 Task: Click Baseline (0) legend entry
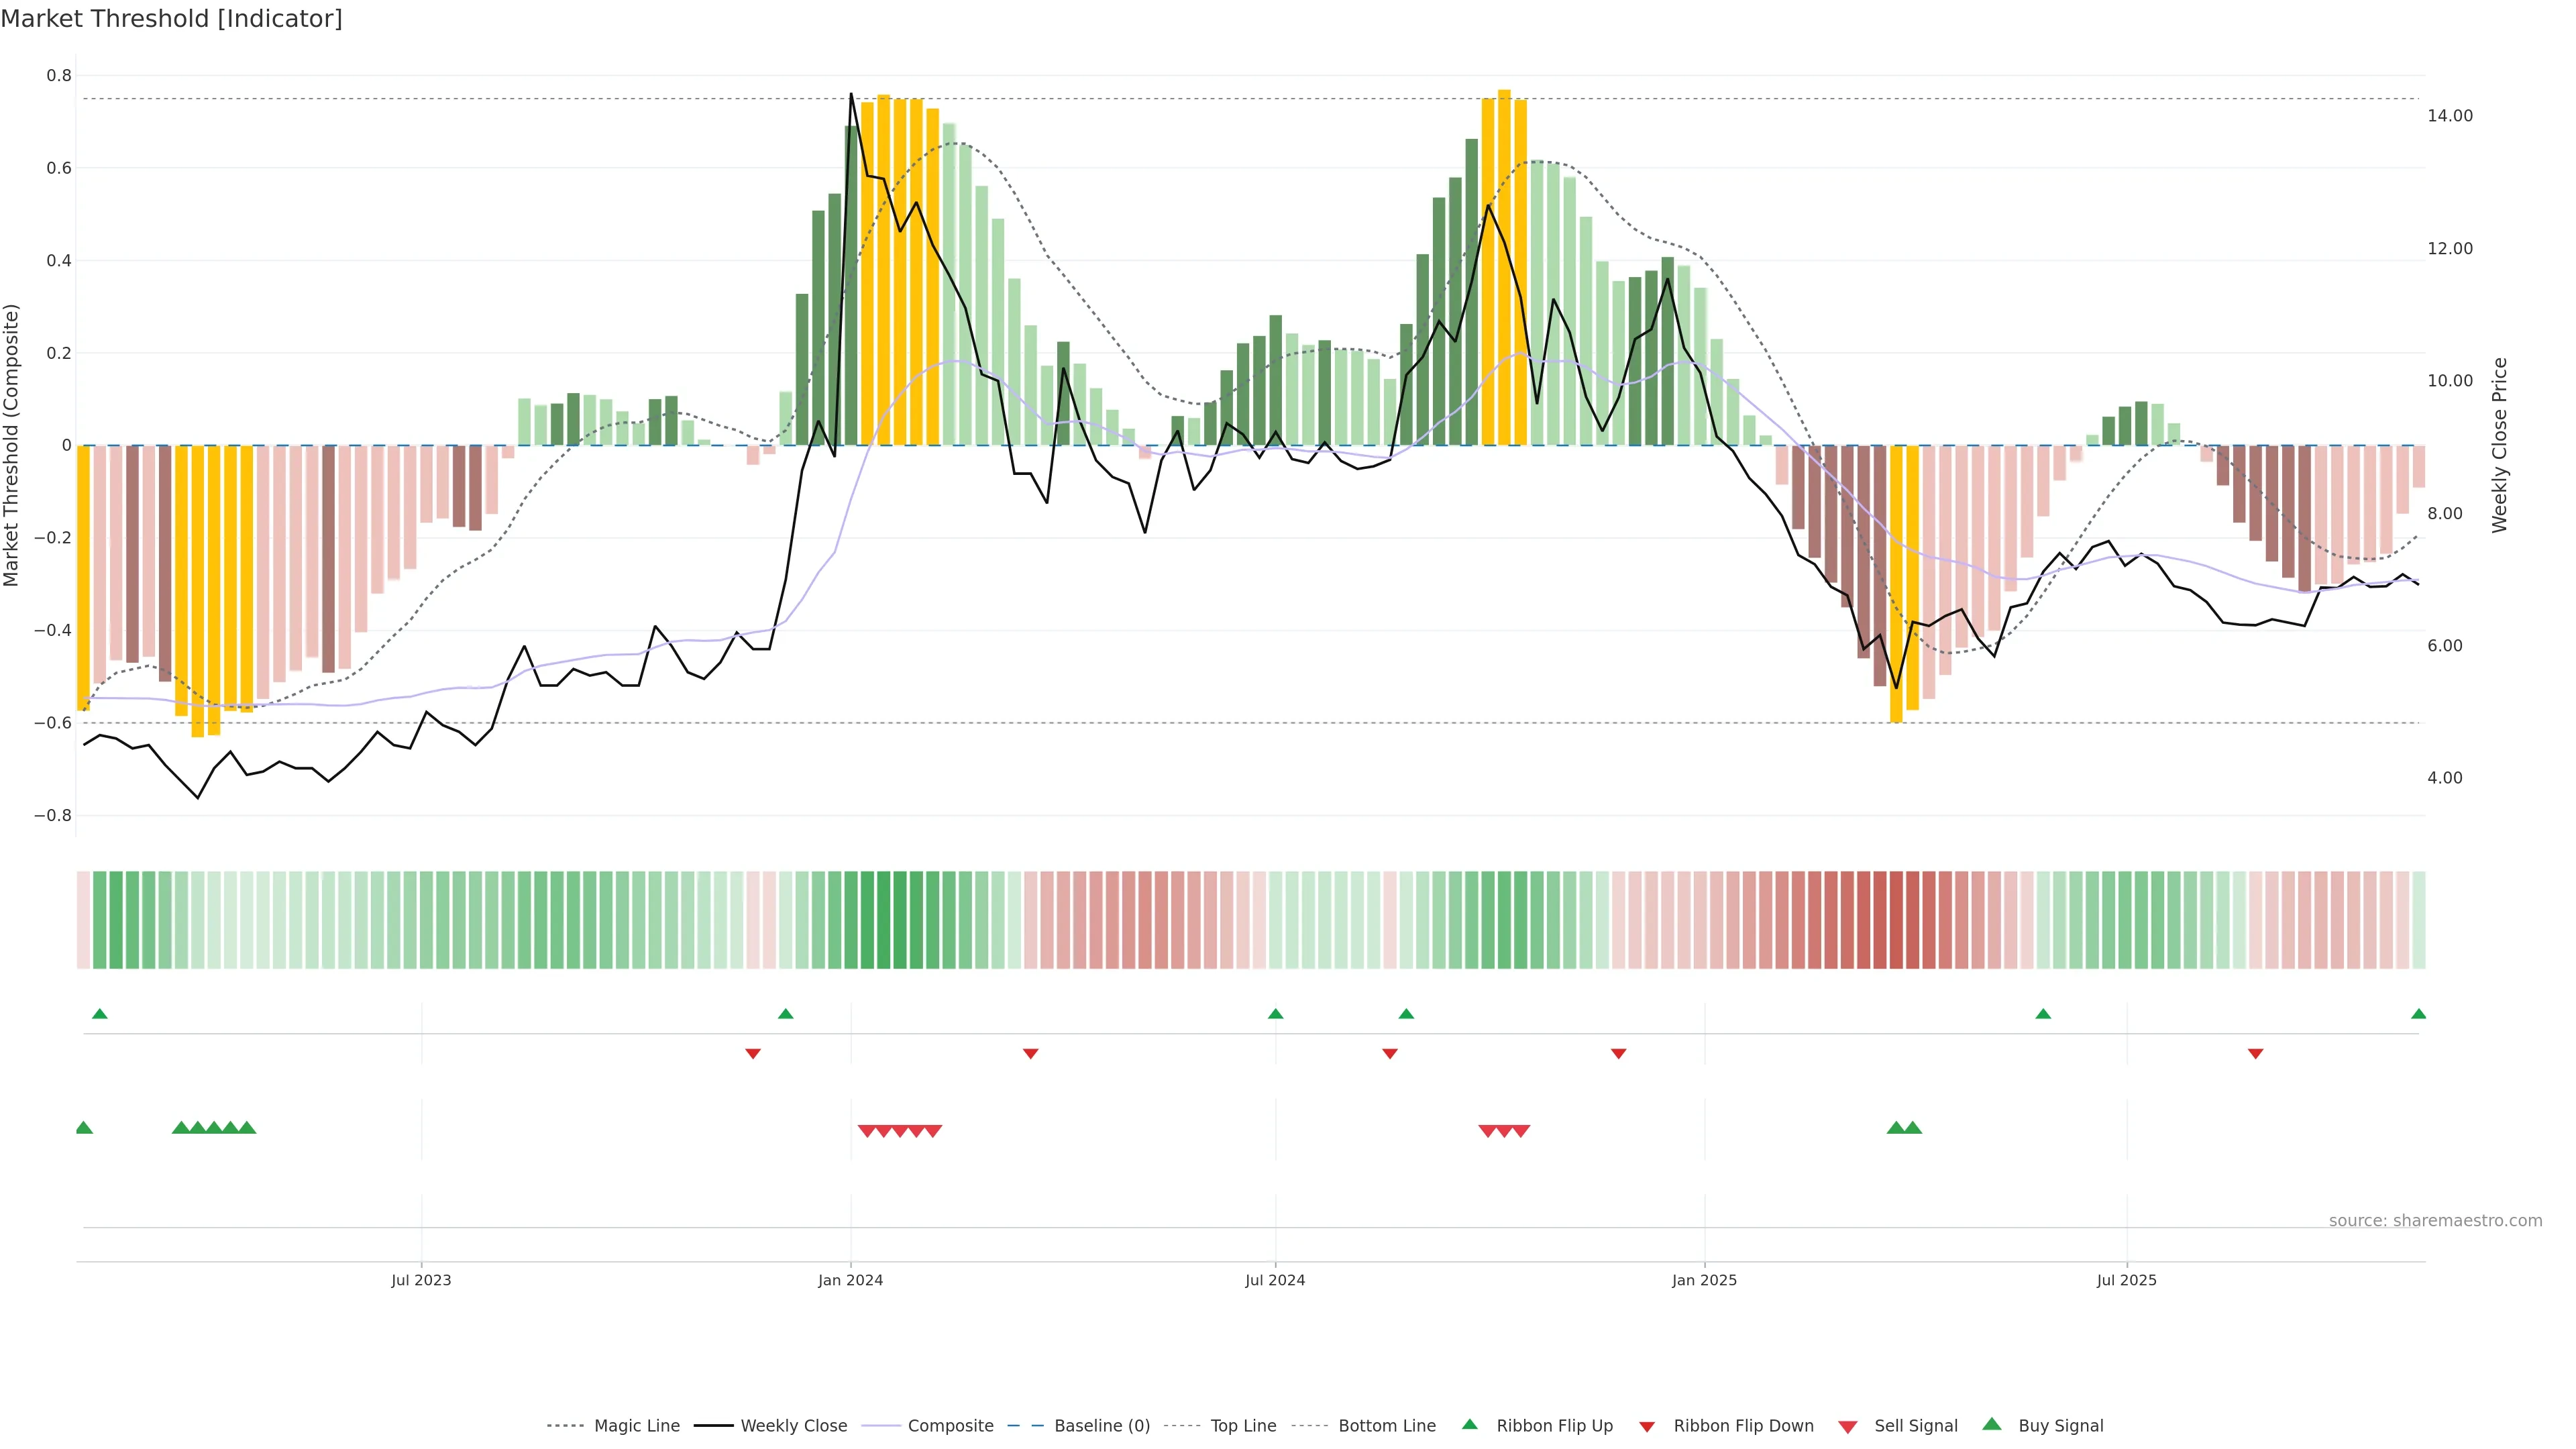(1101, 1426)
